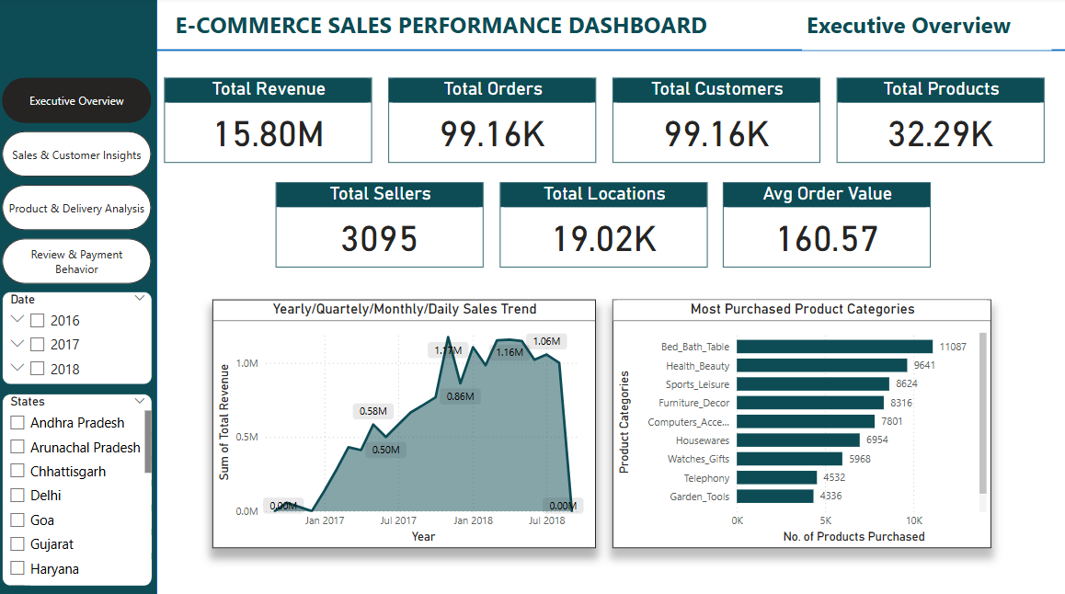
Task: Check the 2018 year checkbox
Action: pyautogui.click(x=37, y=367)
